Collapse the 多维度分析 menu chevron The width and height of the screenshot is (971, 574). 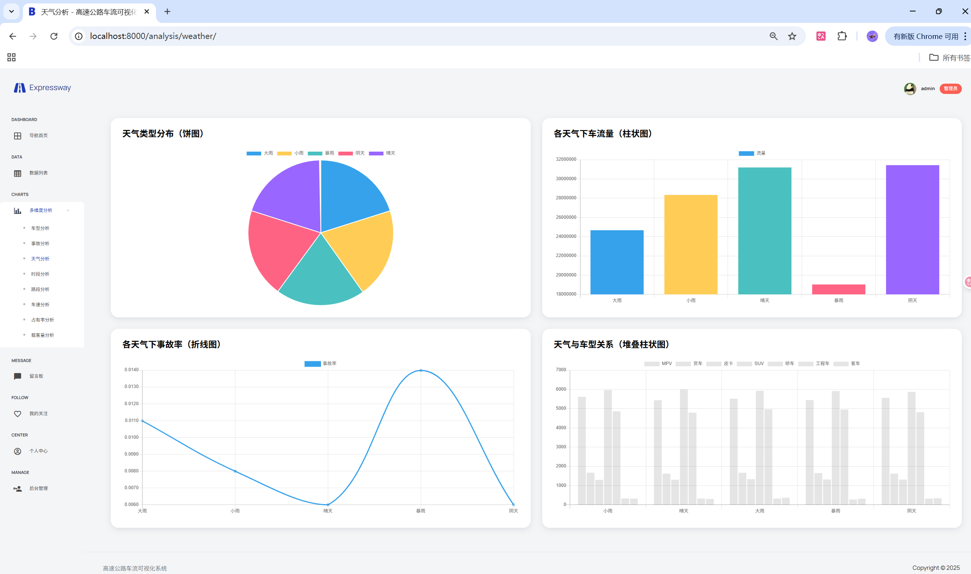(68, 211)
